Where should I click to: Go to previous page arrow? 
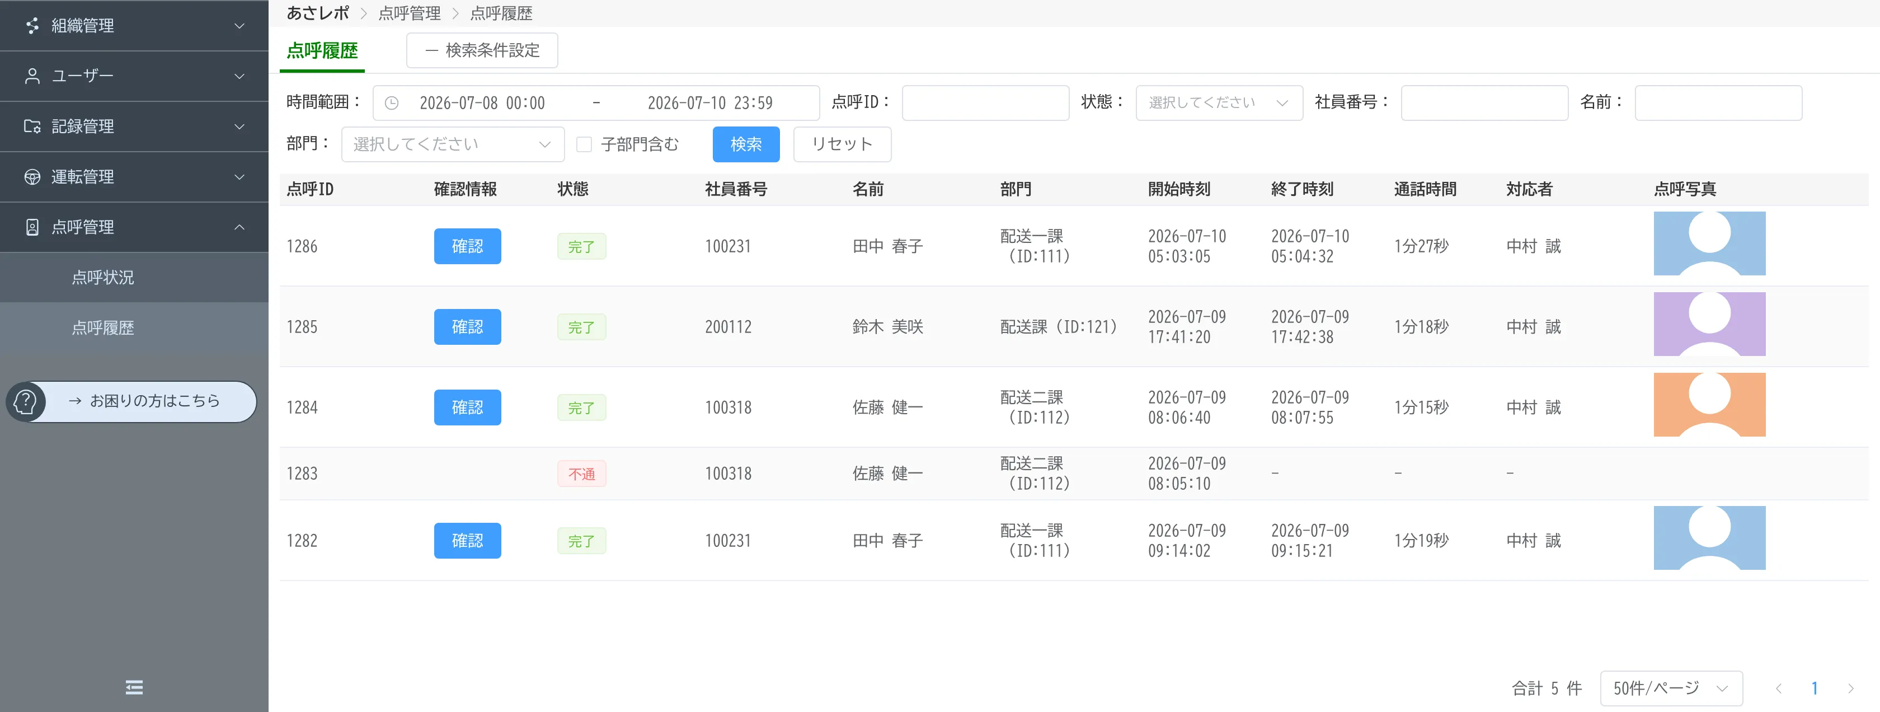(1779, 688)
